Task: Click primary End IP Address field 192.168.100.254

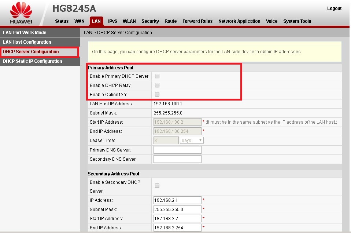Action: [177, 131]
